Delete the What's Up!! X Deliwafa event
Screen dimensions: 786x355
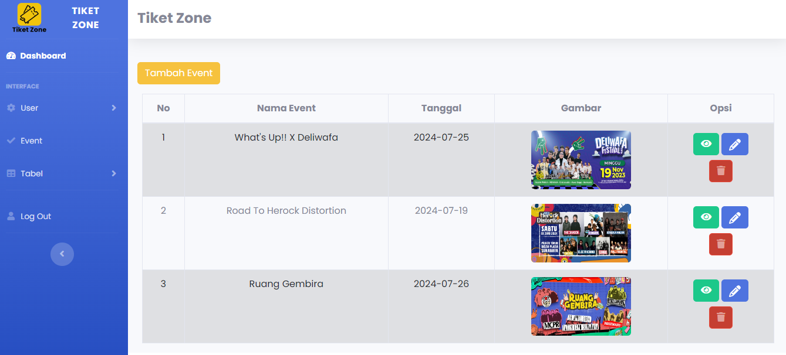721,171
